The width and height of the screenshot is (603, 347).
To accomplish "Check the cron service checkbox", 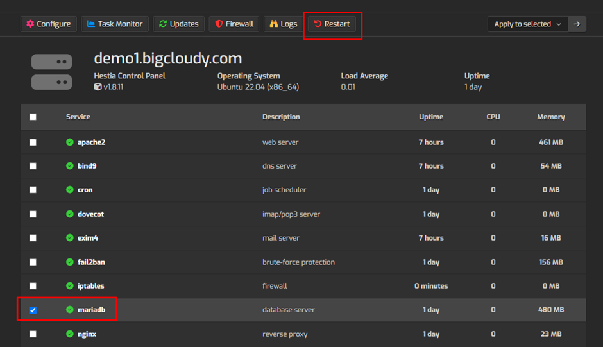I will click(33, 190).
